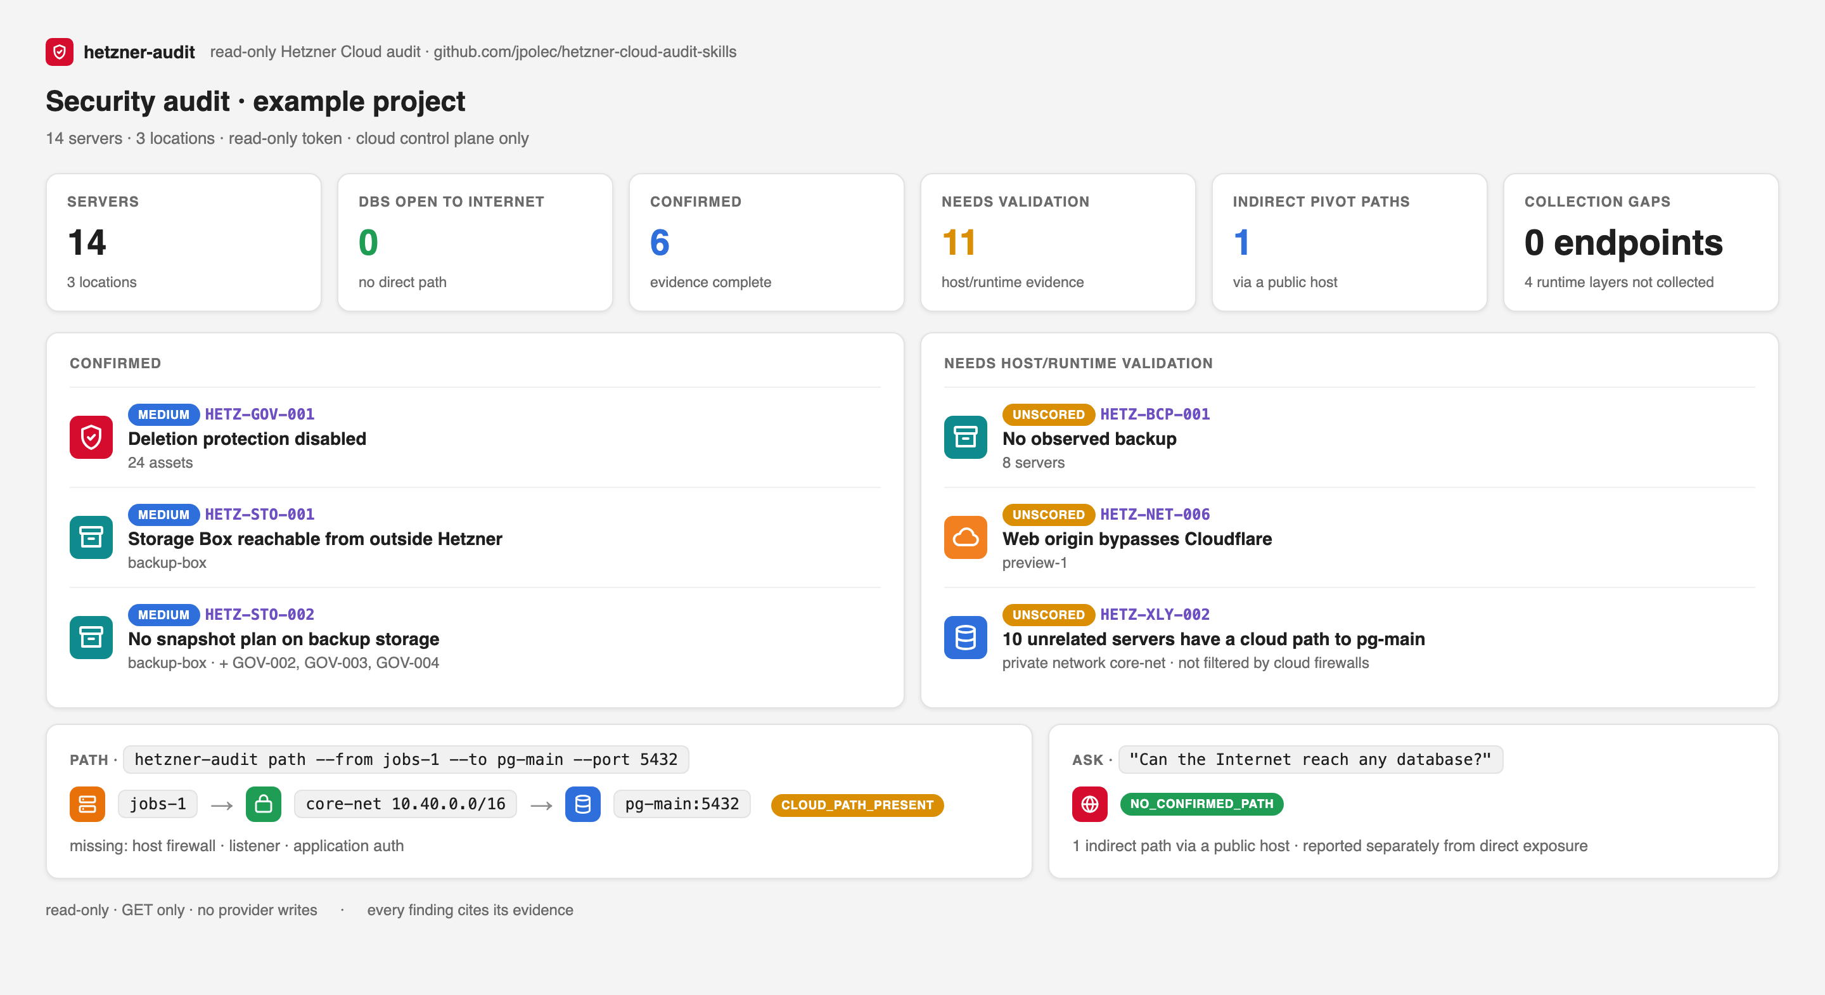Click the hetzner-audit red shield logo
Viewport: 1825px width, 995px height.
(60, 52)
